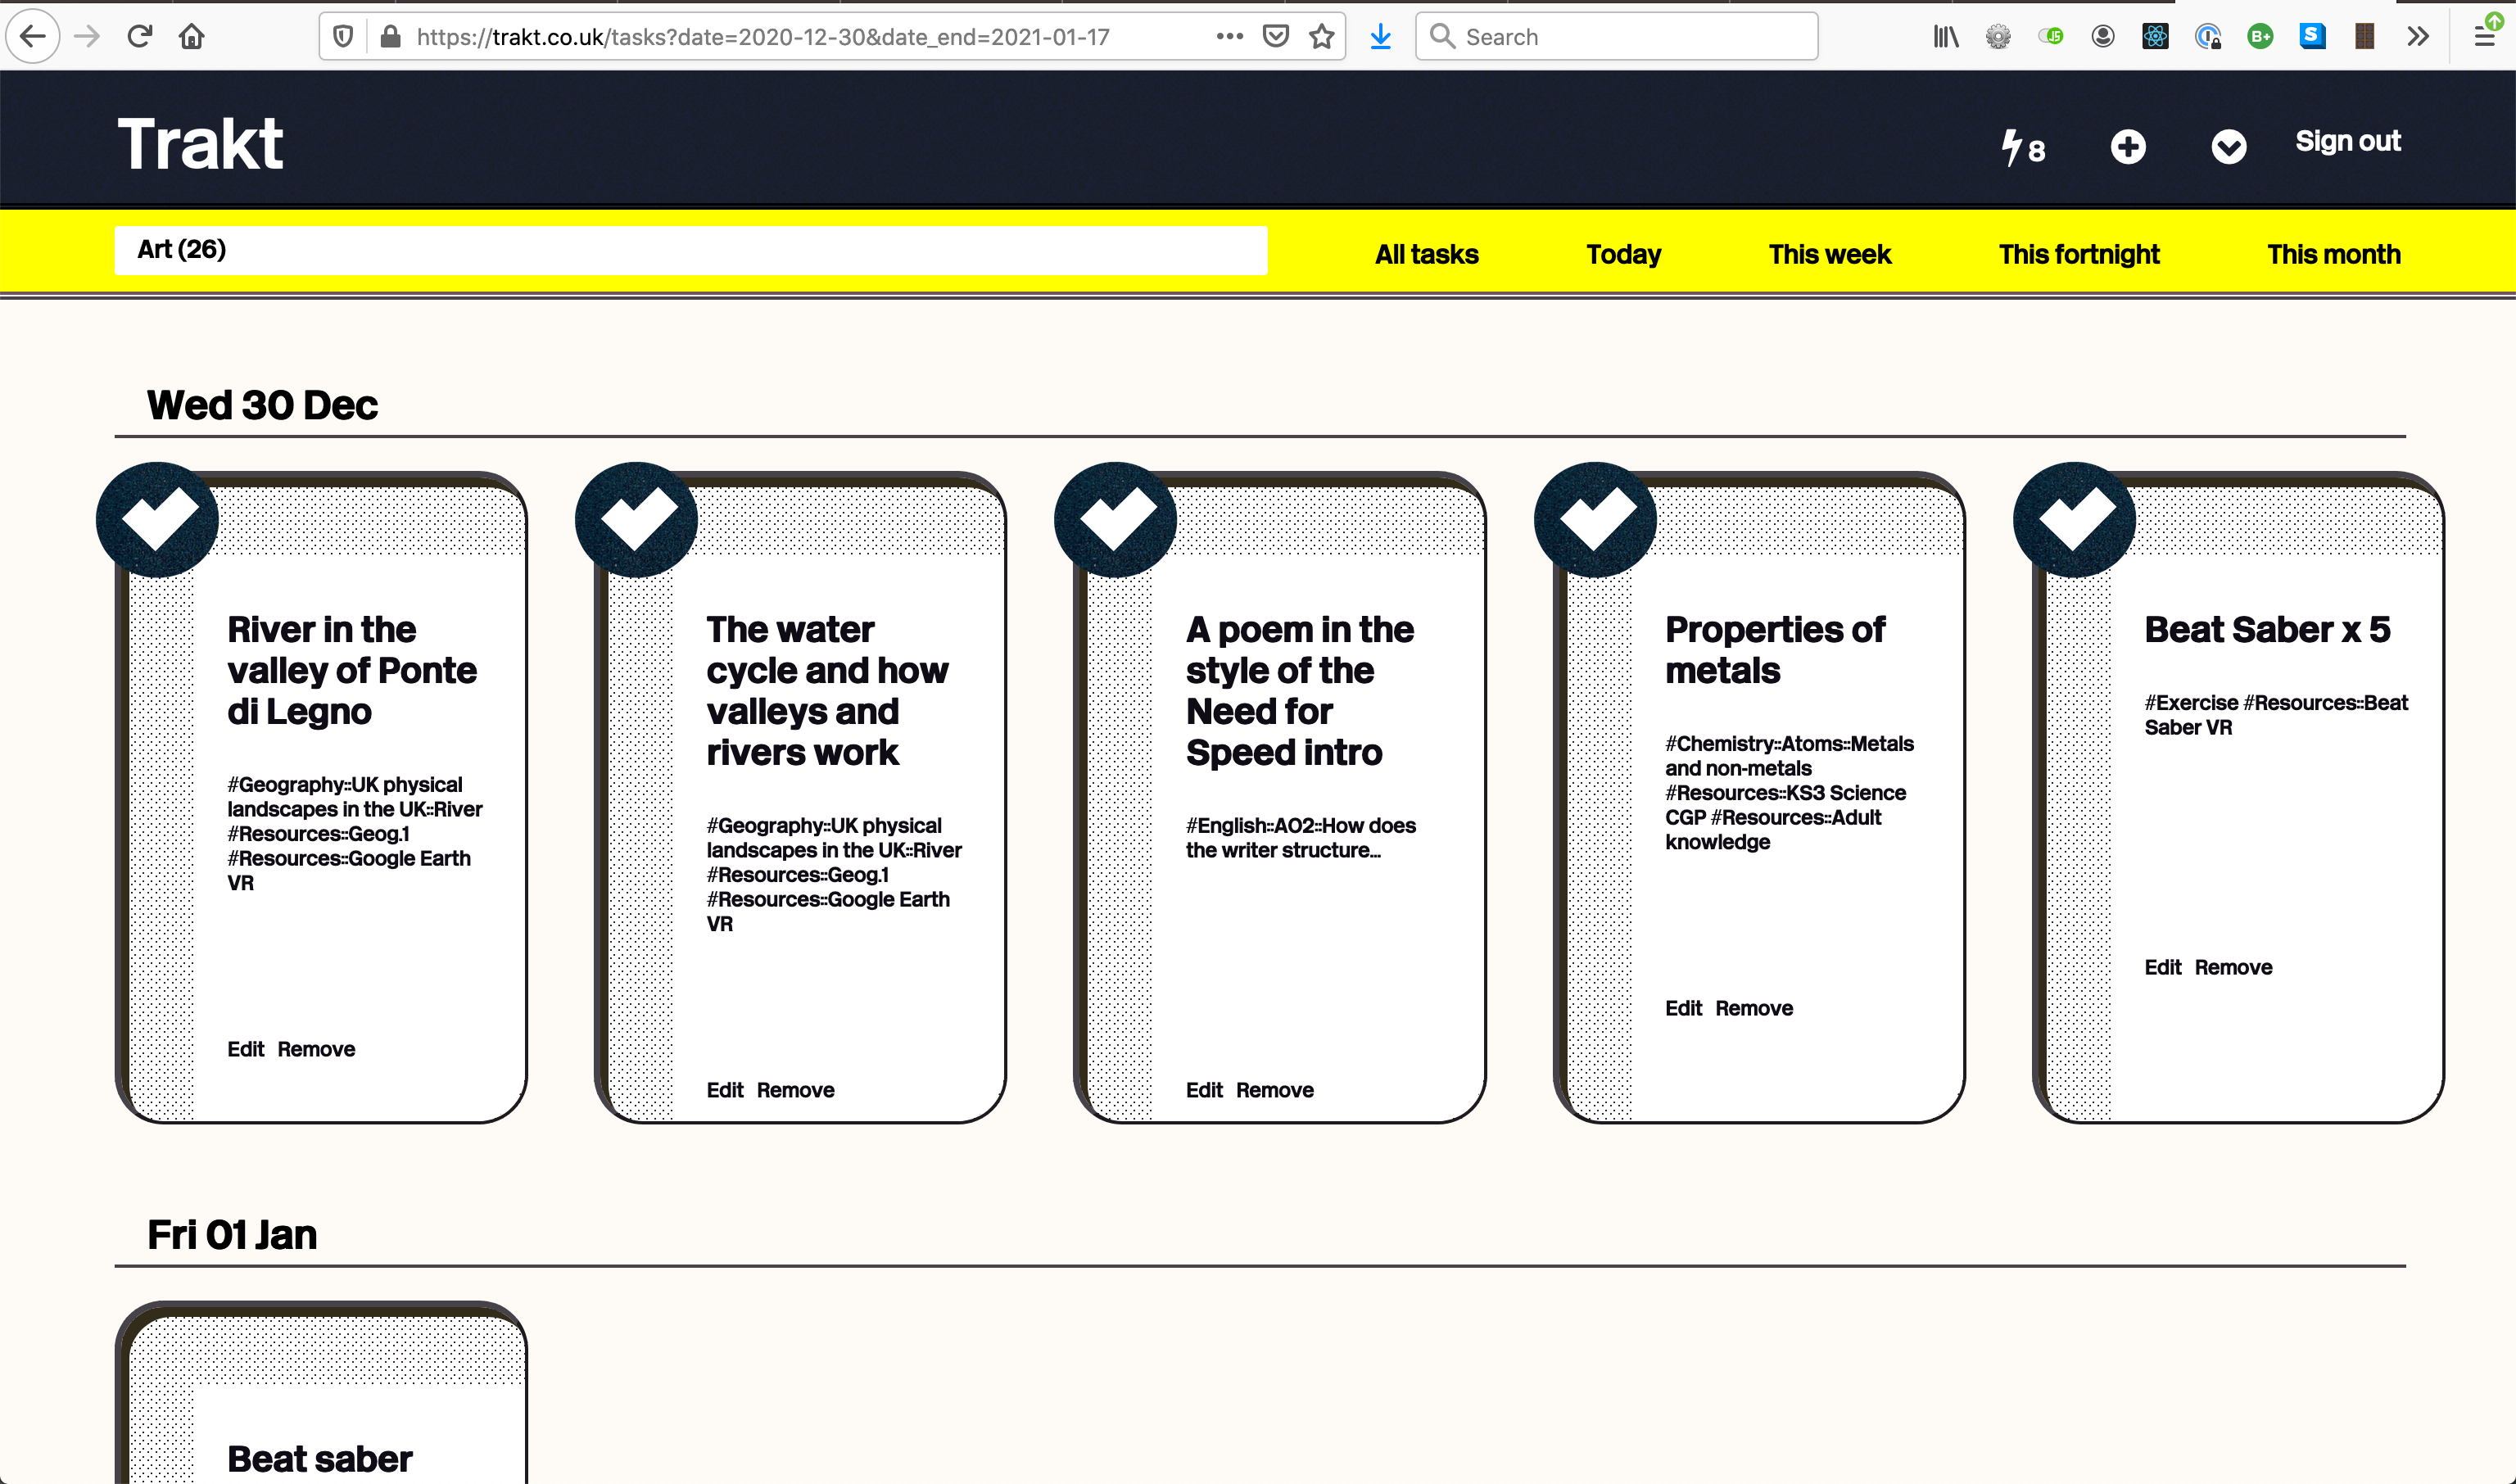Click the browser home icon
Screen dimensions: 2516x1484
[191, 37]
